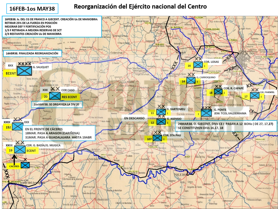The width and height of the screenshot is (278, 209).
Task: Click '31MAR. PASA A GUADALAJARA HASTA 19ABR' line
Action: (x=58, y=137)
